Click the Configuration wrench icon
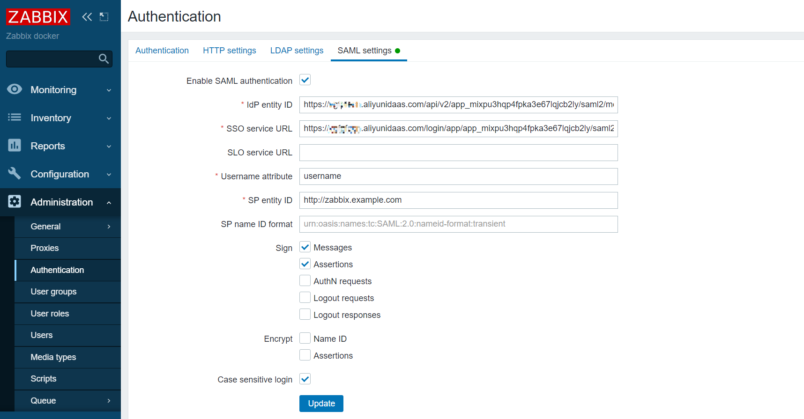This screenshot has width=804, height=419. (15, 174)
